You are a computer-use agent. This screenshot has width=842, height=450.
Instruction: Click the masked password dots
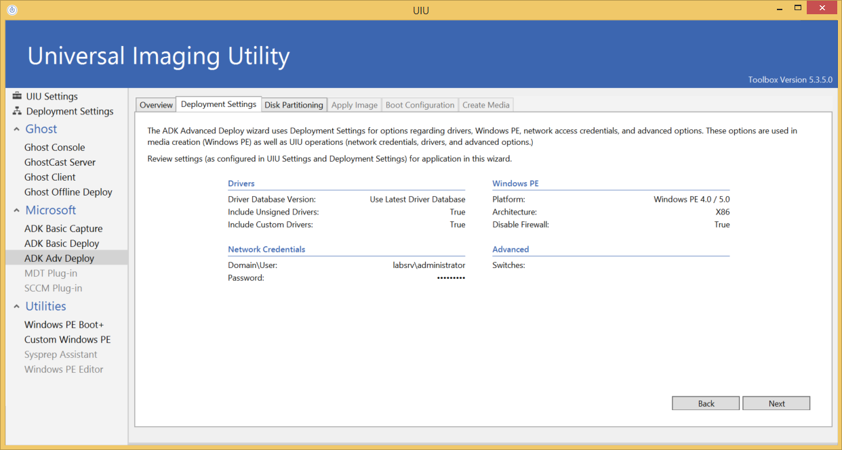(x=451, y=278)
